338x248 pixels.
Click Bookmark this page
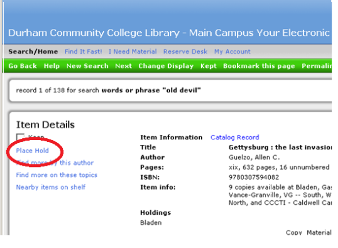point(259,66)
